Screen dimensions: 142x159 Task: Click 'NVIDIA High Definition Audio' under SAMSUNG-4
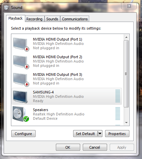click(x=58, y=96)
